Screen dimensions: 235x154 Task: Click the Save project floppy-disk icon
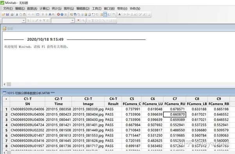pyautogui.click(x=7, y=14)
